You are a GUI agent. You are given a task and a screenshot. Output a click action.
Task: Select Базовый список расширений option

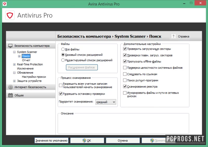63,55
